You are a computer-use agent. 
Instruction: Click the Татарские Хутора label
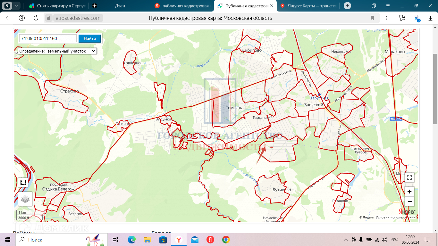pyautogui.click(x=361, y=150)
